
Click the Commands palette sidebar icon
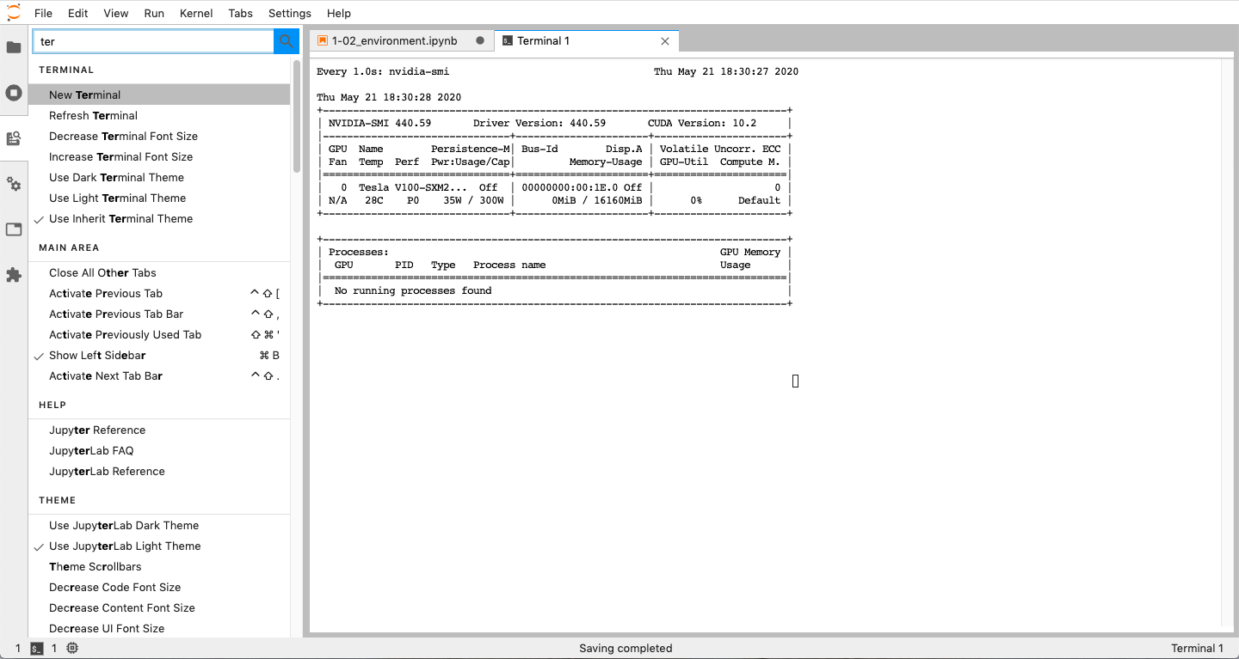[x=14, y=138]
